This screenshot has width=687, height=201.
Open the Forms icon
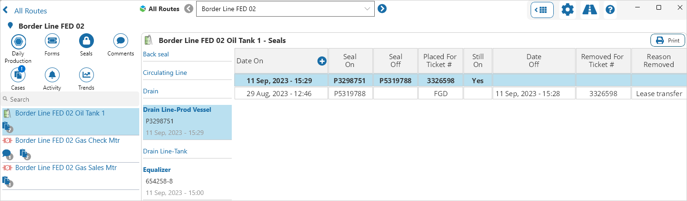click(x=52, y=42)
